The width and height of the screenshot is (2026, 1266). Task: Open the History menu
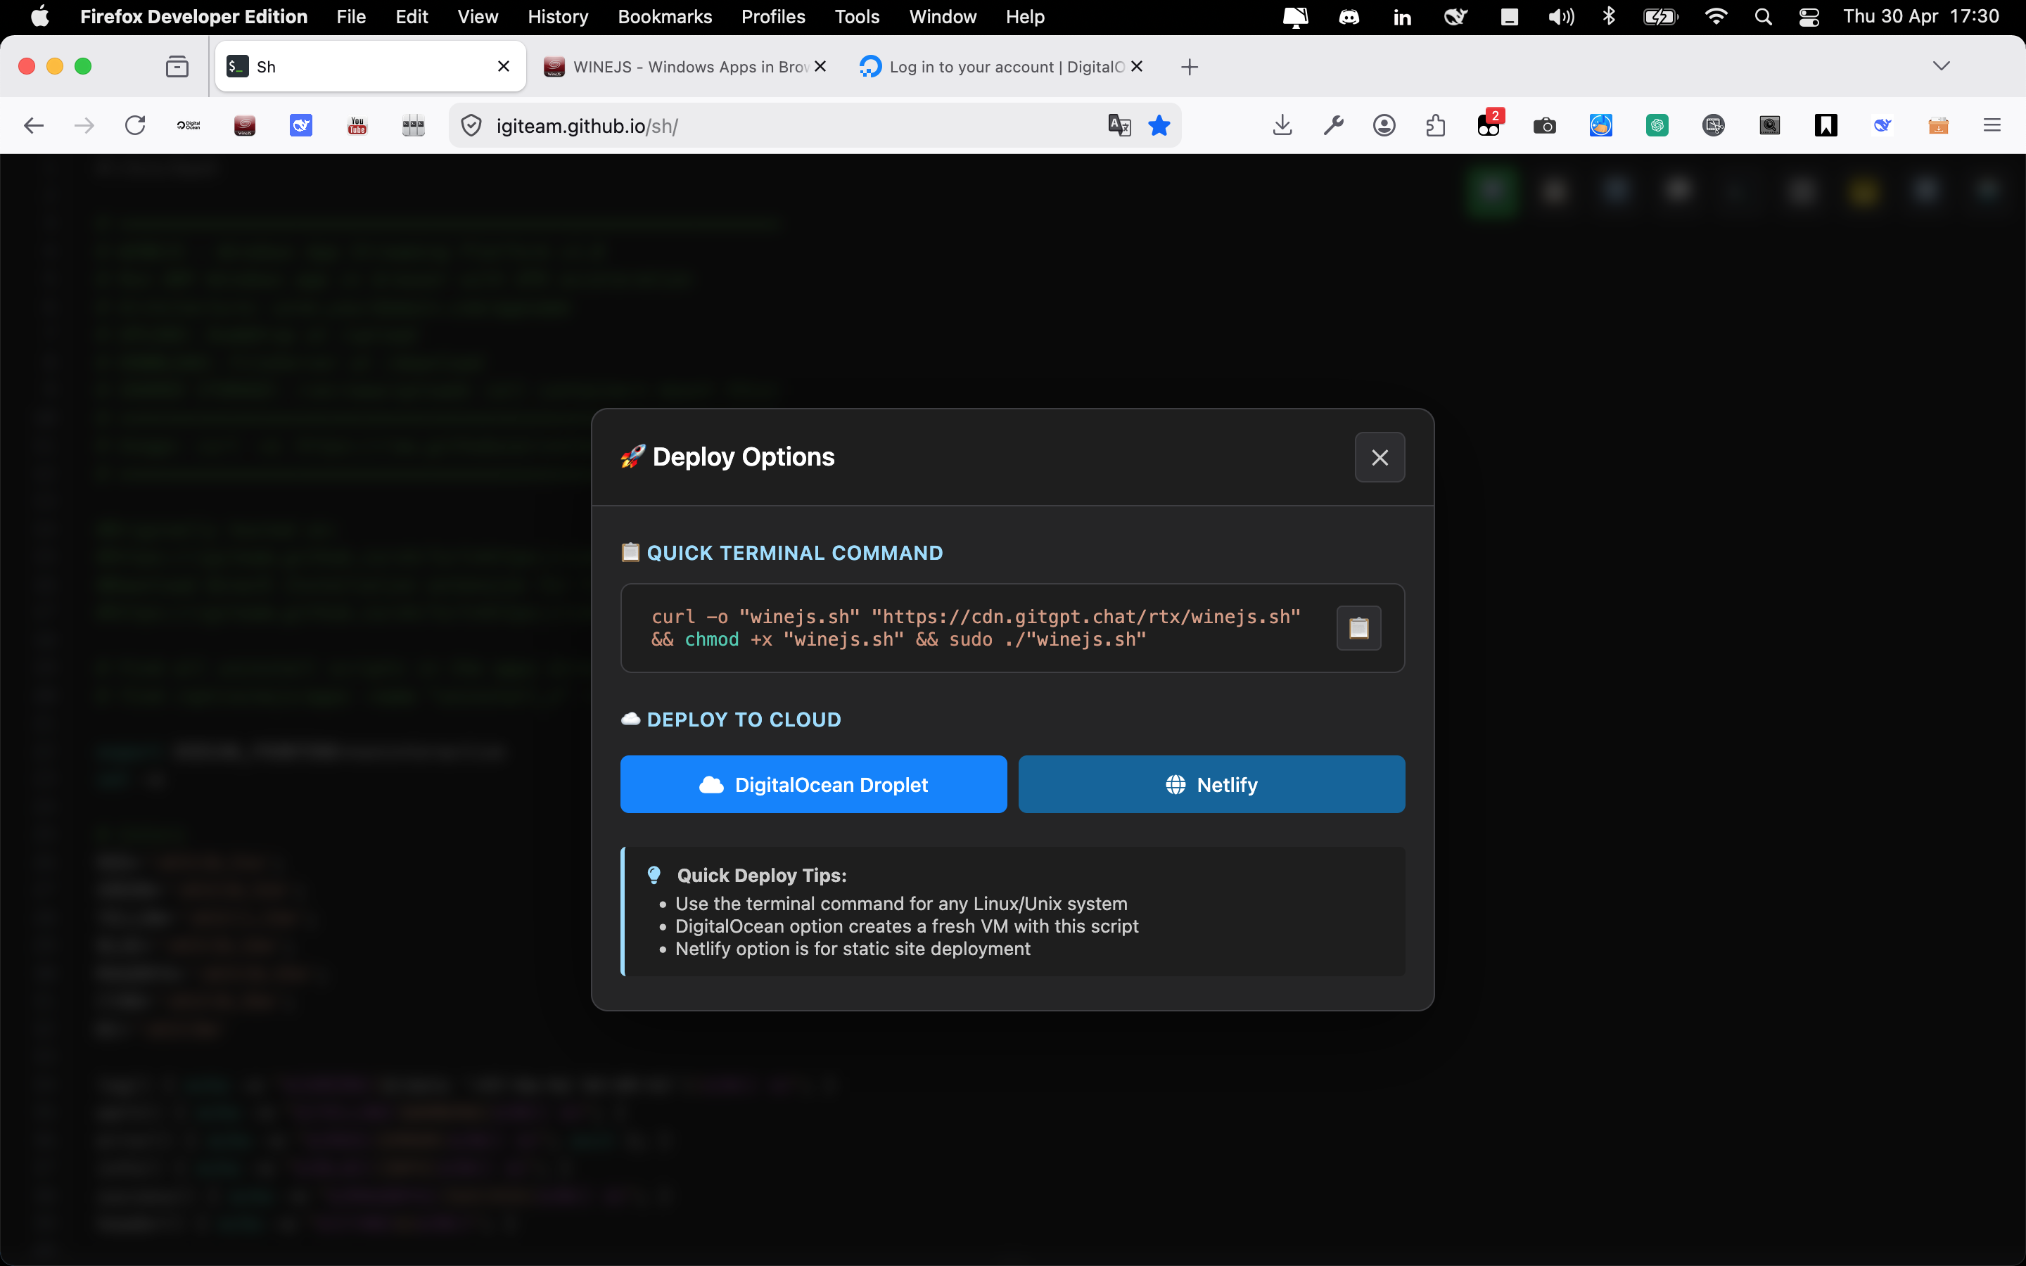(x=558, y=17)
